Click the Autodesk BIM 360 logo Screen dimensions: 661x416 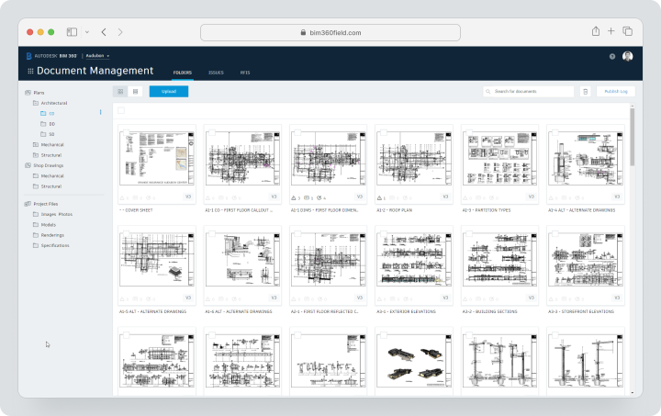51,56
